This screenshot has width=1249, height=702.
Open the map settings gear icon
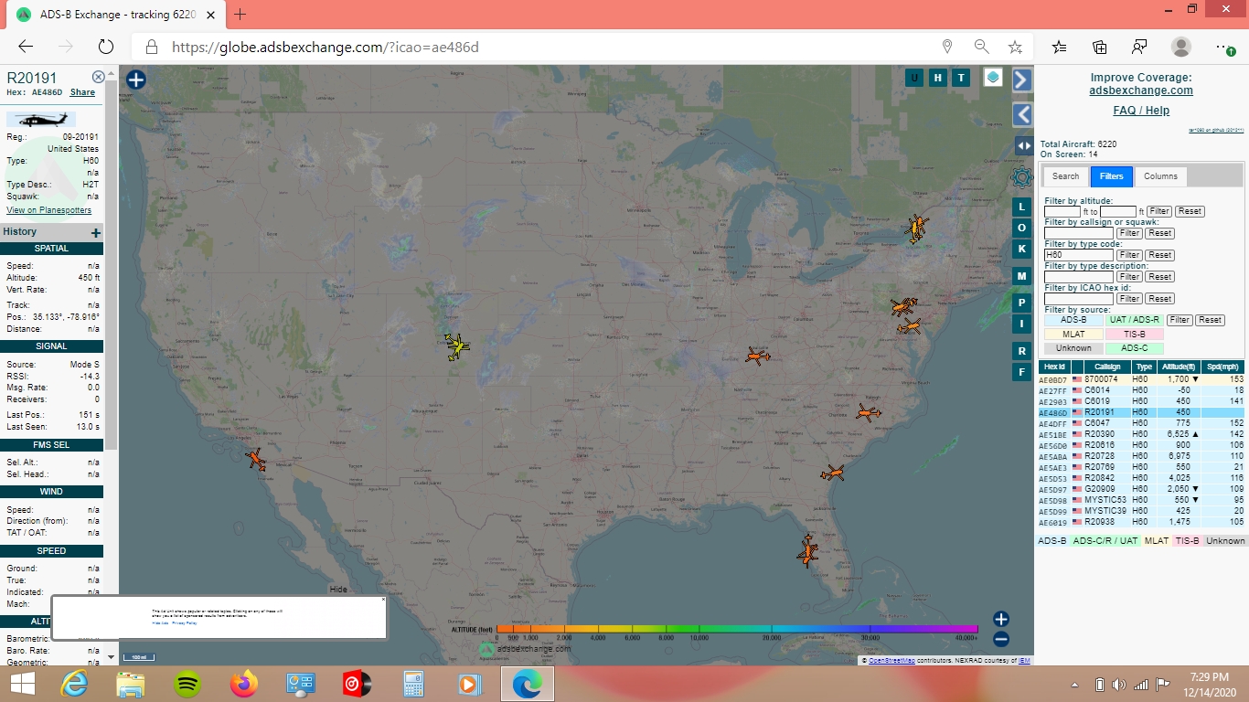(1022, 177)
